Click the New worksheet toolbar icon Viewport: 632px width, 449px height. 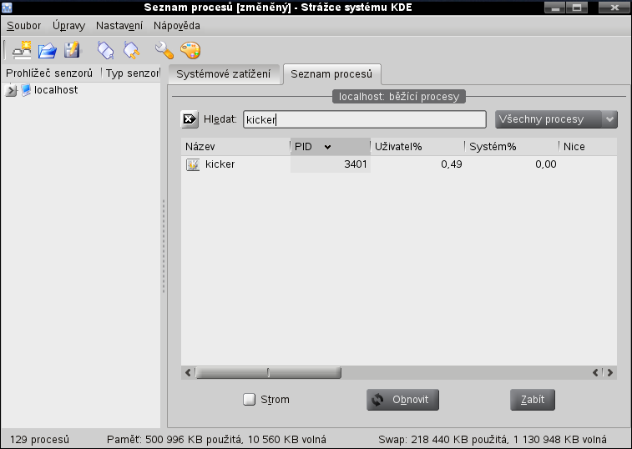pos(23,50)
